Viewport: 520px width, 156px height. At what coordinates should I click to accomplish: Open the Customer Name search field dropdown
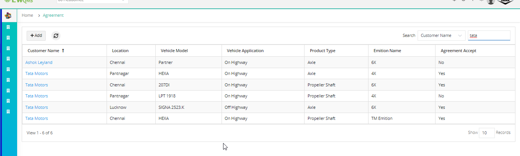click(442, 35)
